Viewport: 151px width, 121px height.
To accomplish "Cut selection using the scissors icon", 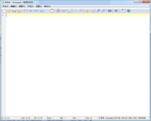I will [x=42, y=11].
